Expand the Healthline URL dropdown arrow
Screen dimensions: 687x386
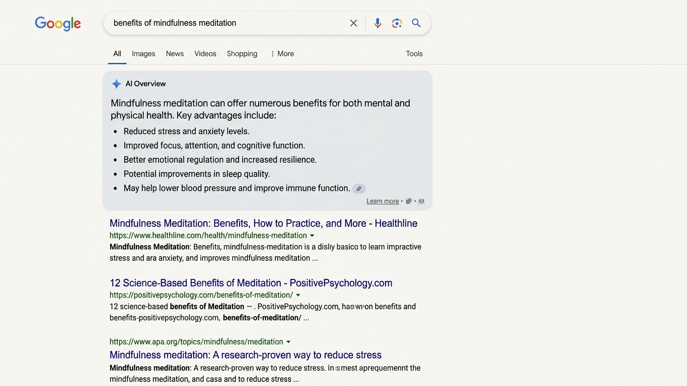(312, 236)
